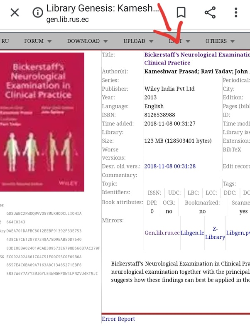Select hash starting 83DE0EBA02401ACAB
The width and height of the screenshot is (250, 334).
53,248
